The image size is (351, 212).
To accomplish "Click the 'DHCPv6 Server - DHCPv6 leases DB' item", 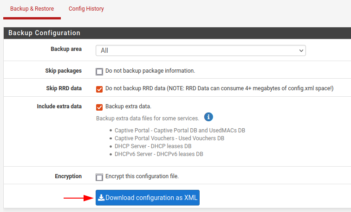I will (x=159, y=154).
